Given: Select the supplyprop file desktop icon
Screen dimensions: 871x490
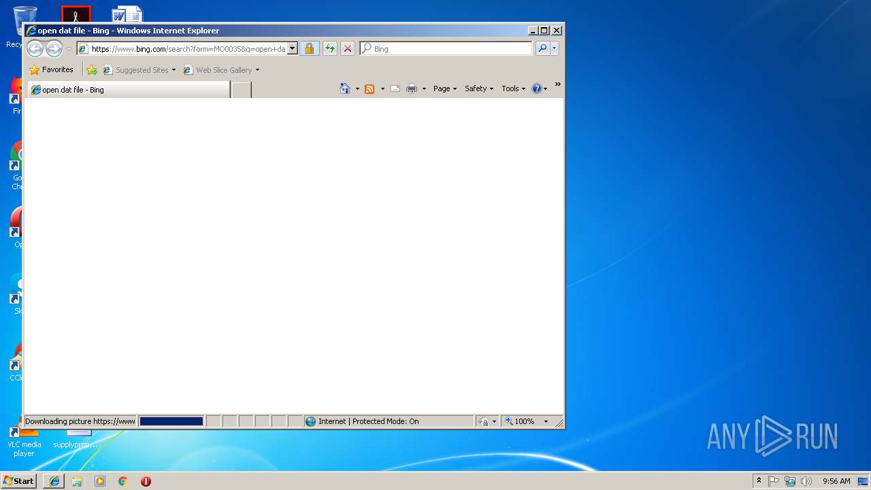Looking at the screenshot, I should click(x=75, y=439).
